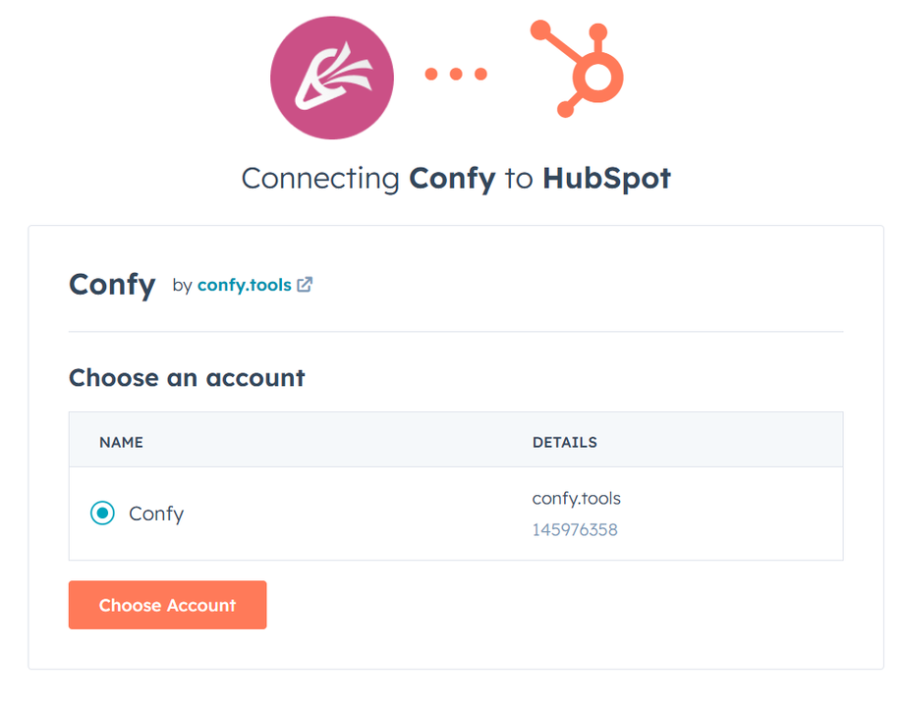Open external link icon beside confy.tools

click(x=305, y=285)
